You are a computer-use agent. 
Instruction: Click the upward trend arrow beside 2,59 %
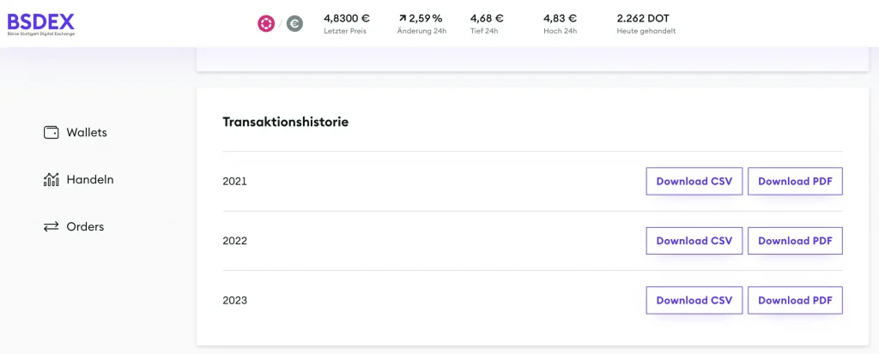pos(402,18)
